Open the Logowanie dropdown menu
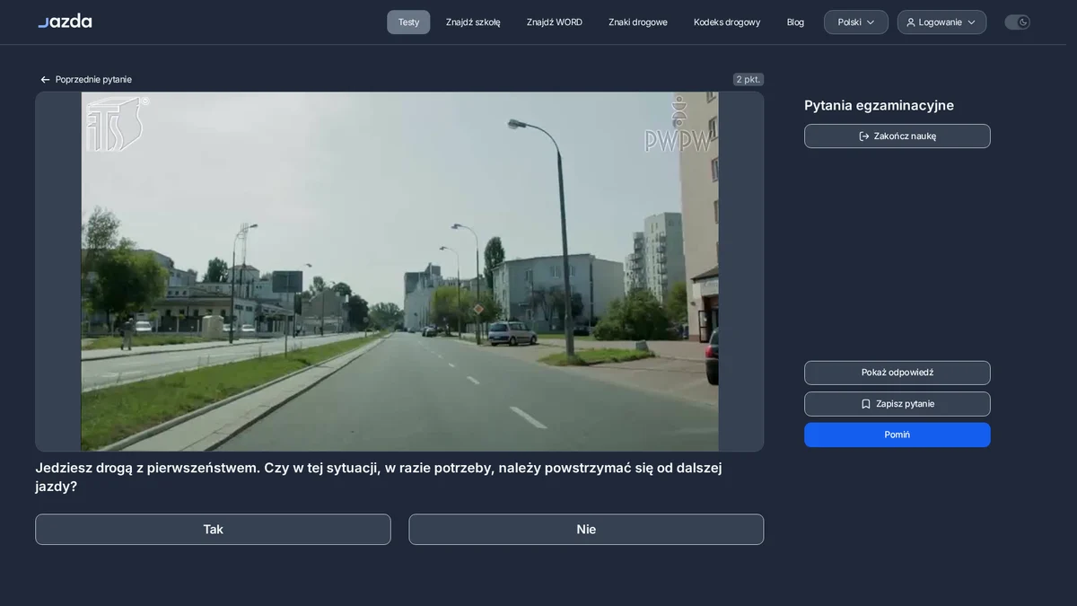1077x606 pixels. pyautogui.click(x=941, y=22)
